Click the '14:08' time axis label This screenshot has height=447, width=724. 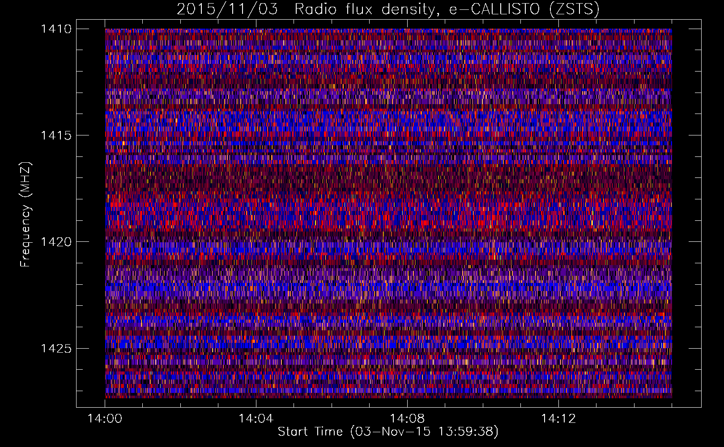point(407,419)
